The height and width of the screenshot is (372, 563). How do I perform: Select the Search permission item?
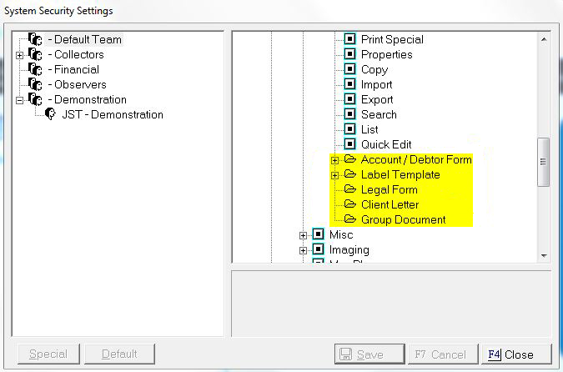[x=379, y=114]
